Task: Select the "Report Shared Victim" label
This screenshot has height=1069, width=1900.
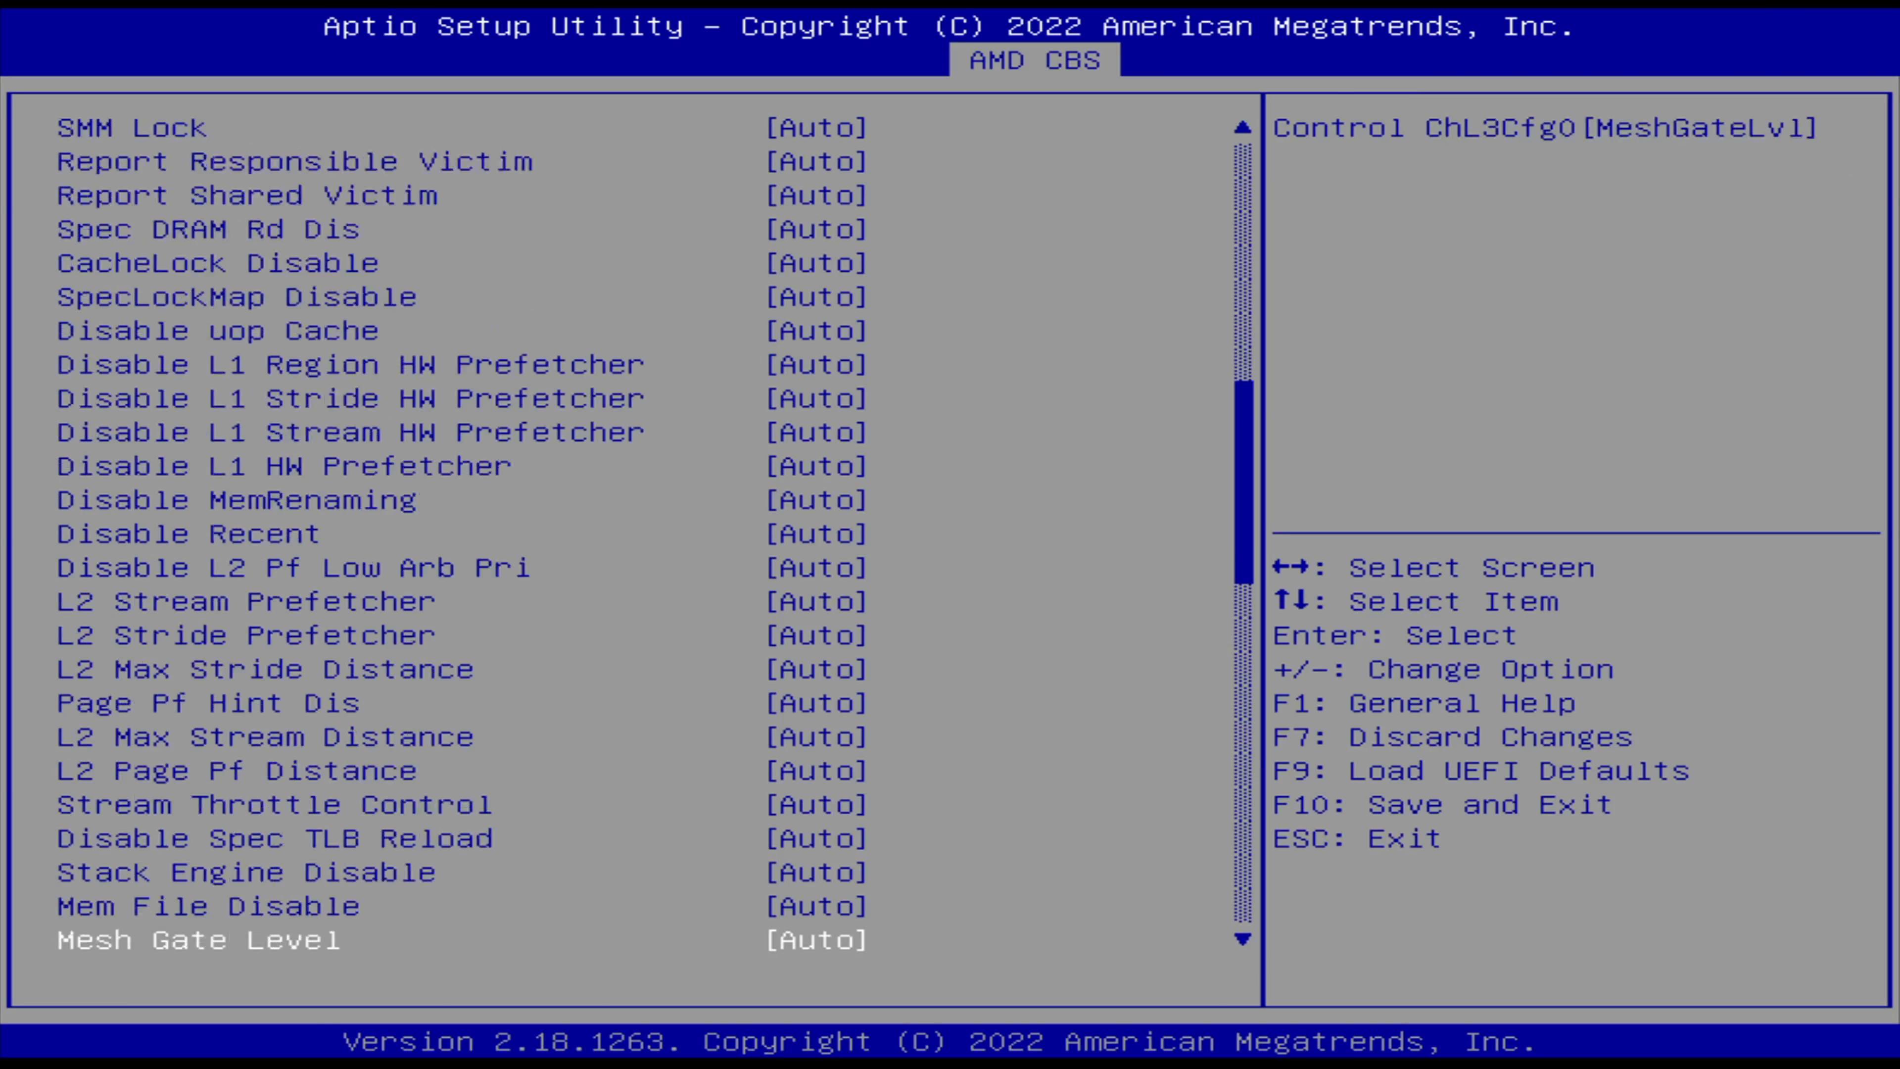Action: coord(247,195)
